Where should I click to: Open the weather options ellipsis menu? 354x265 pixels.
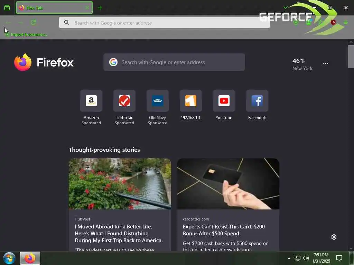[x=326, y=63]
